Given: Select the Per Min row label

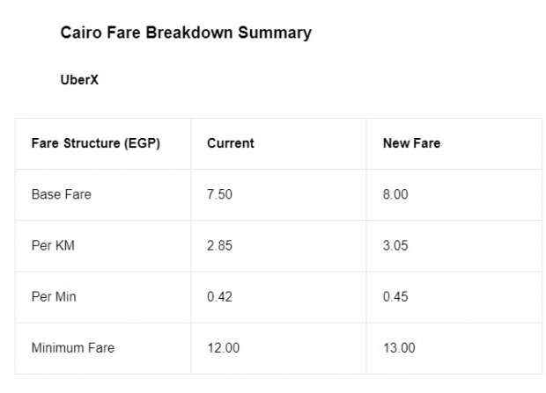Looking at the screenshot, I should click(x=54, y=296).
